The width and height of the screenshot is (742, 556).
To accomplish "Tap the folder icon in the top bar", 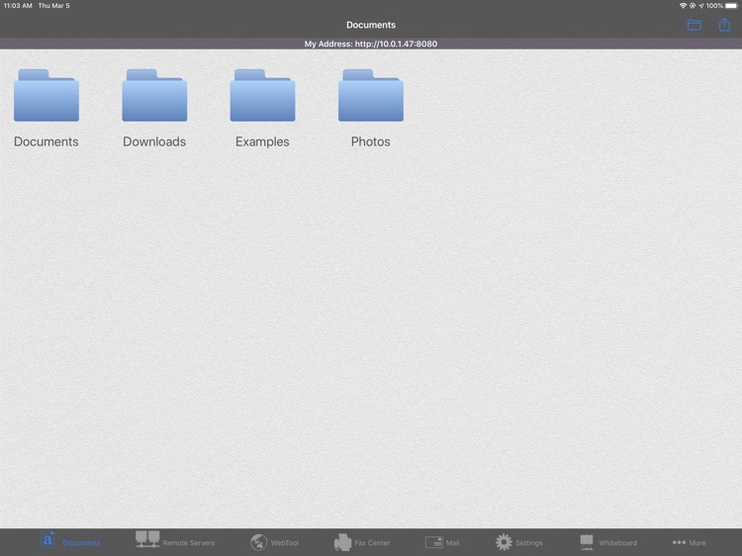I will [x=694, y=25].
